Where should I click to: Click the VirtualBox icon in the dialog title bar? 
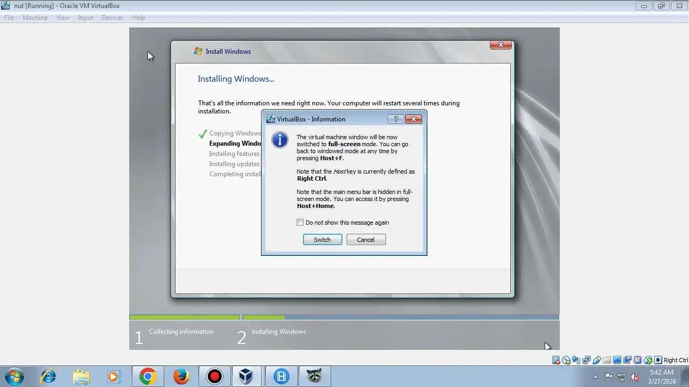click(x=271, y=119)
